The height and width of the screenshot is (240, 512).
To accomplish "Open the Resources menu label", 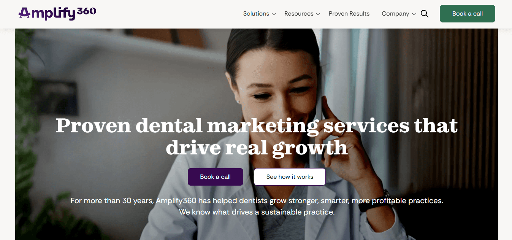I will (x=299, y=14).
